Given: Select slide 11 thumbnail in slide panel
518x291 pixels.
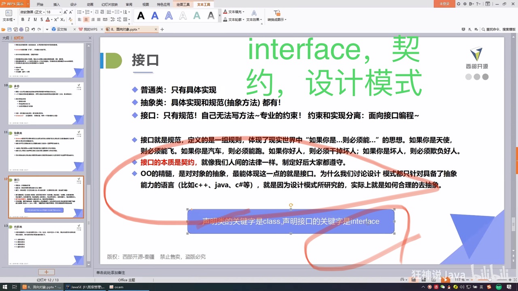Looking at the screenshot, I should [46, 150].
